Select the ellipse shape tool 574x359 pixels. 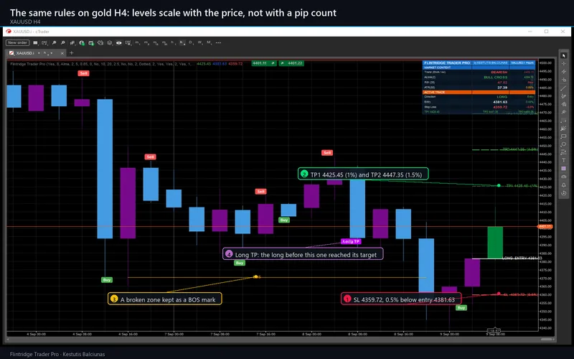tap(564, 144)
